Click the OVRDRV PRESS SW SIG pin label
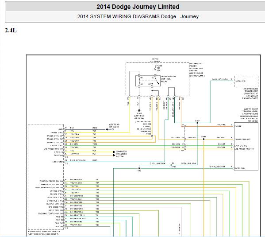The height and width of the screenshot is (237, 265). [51, 181]
